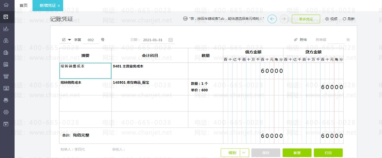
Task: Click the 附单据 count input field
Action: coord(336,40)
